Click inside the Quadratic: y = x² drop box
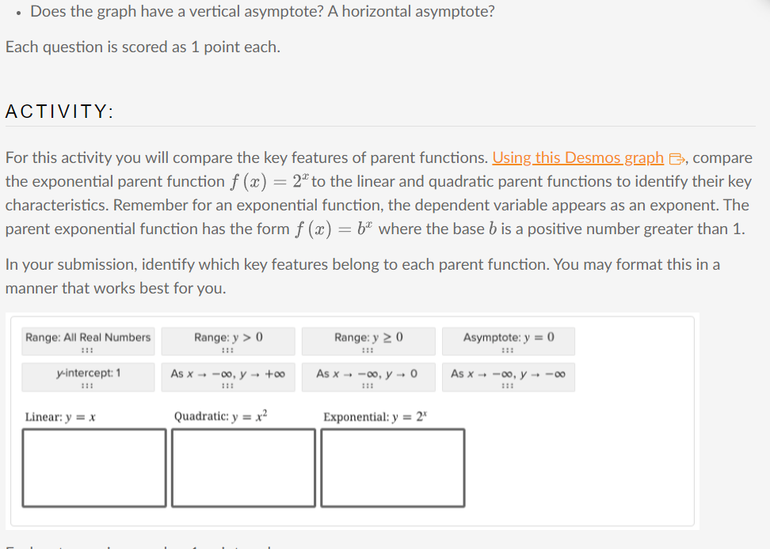770x549 pixels. (x=241, y=467)
